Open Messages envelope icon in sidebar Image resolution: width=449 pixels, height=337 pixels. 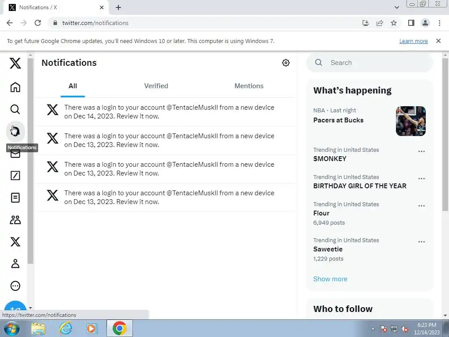(x=15, y=154)
